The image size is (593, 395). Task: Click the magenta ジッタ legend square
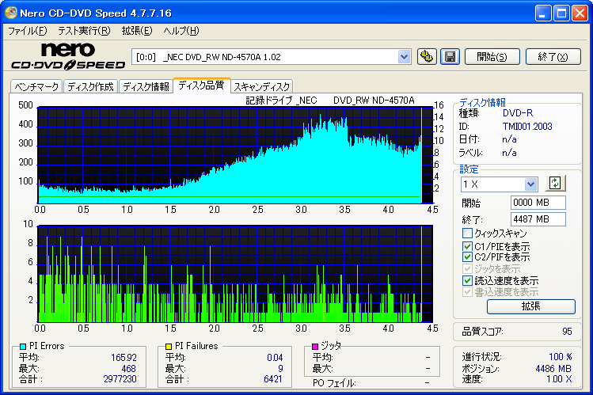[x=314, y=346]
